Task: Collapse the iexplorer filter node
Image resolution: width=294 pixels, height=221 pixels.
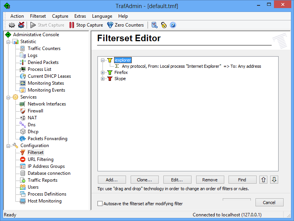Action: pyautogui.click(x=102, y=60)
